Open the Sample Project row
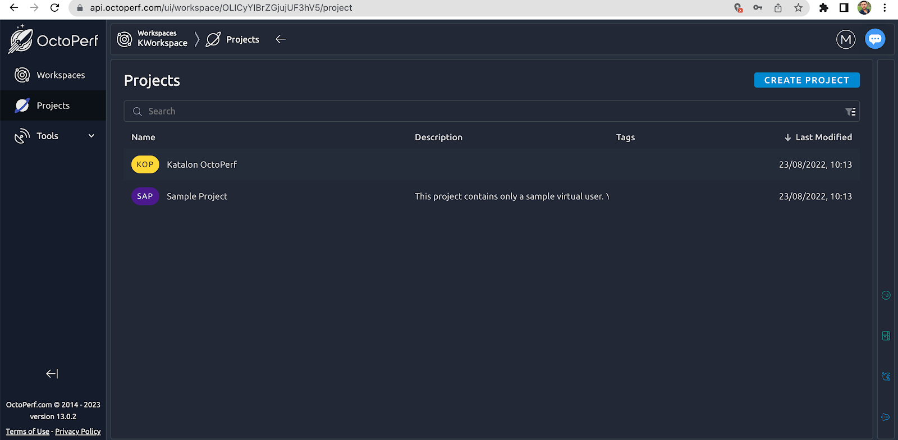The image size is (898, 440). 492,196
